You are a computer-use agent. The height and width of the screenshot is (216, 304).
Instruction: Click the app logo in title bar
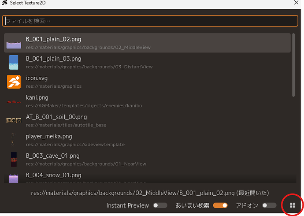click(x=4, y=3)
